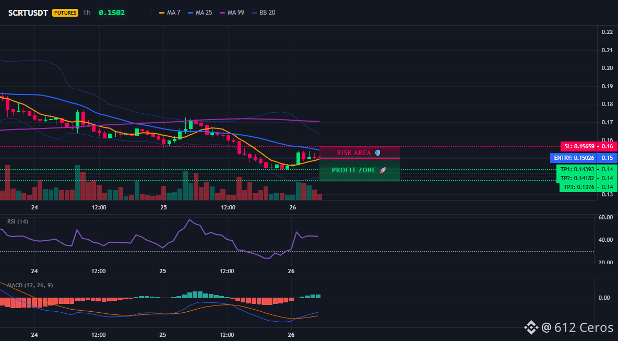Click the RSI (14) indicator label
Image resolution: width=618 pixels, height=341 pixels.
tap(18, 221)
